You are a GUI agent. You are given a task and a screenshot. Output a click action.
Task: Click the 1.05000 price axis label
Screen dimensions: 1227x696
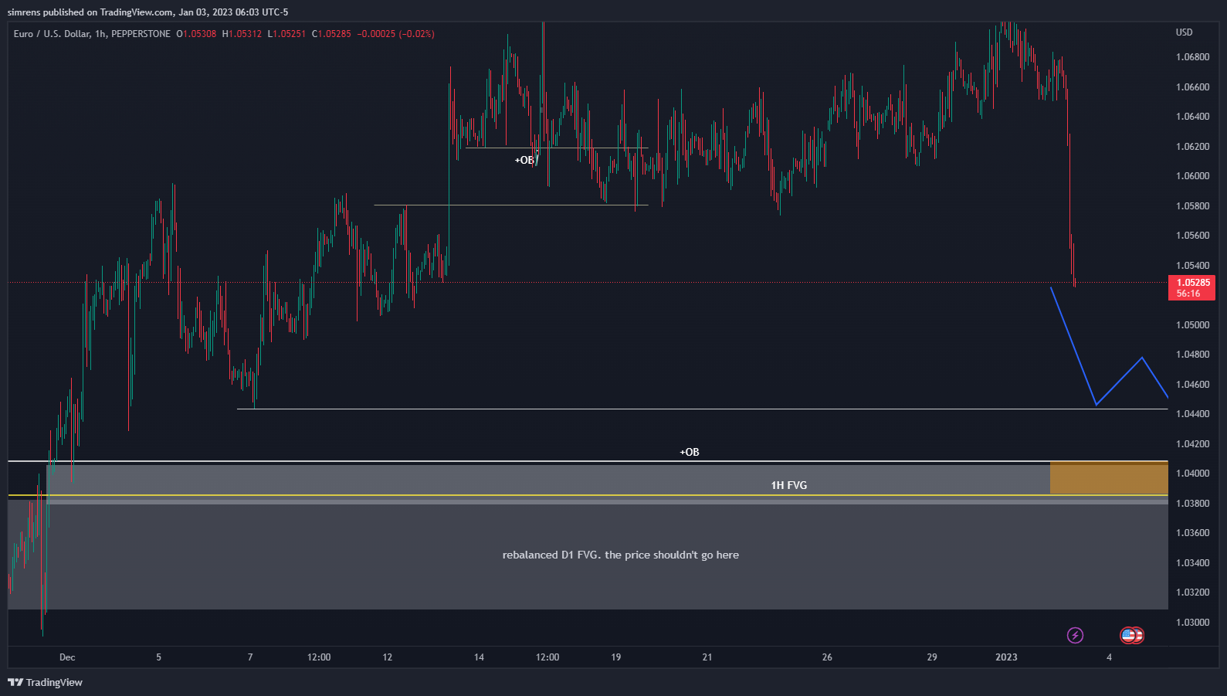click(1192, 325)
